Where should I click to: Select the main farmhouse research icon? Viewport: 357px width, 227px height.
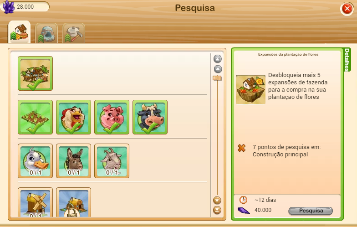36,73
